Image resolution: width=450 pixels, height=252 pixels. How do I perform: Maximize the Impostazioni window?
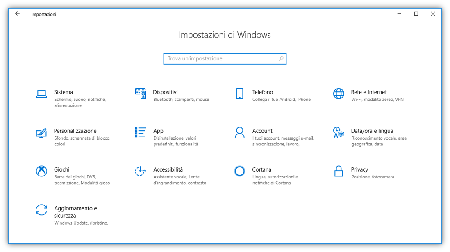click(x=416, y=14)
